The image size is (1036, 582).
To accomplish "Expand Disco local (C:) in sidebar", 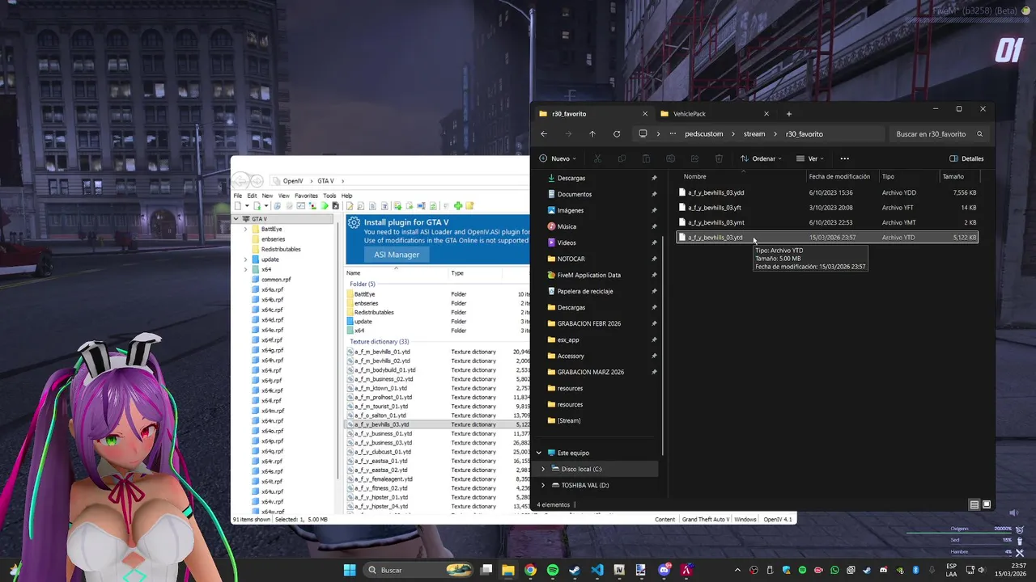I will 543,469.
